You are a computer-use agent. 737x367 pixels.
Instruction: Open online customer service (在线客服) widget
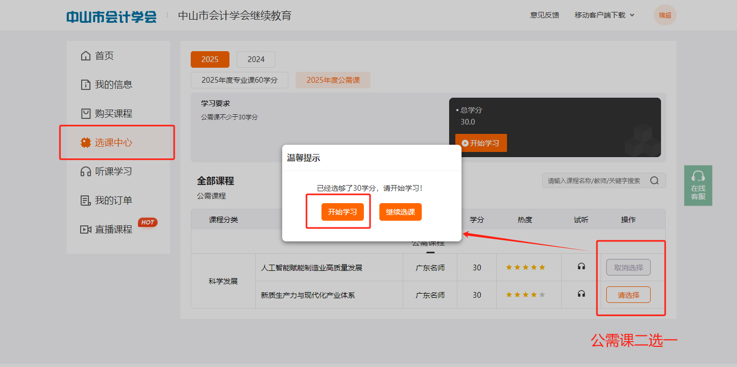click(x=698, y=186)
